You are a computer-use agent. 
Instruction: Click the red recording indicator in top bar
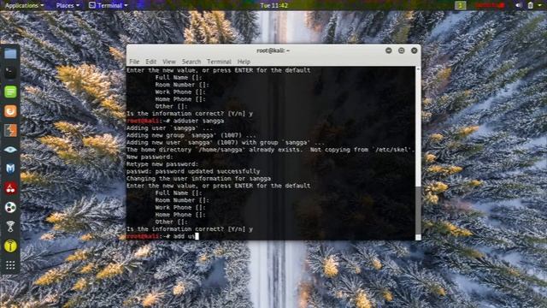click(x=490, y=5)
